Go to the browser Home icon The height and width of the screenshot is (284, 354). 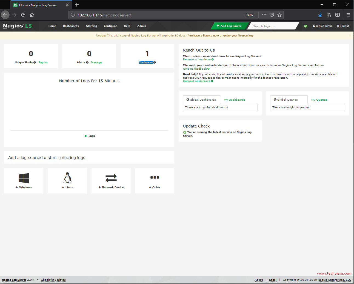(32, 15)
